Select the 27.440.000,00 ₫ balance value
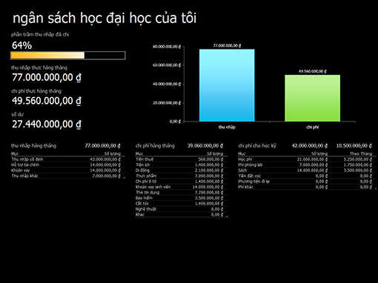The height and width of the screenshot is (283, 378). point(47,124)
